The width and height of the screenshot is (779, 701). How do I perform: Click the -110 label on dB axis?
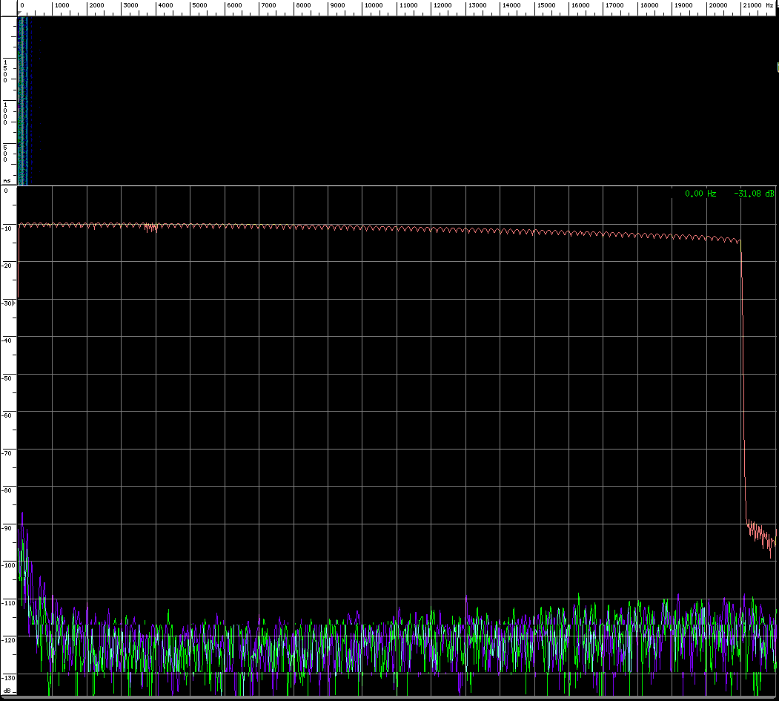tap(8, 603)
